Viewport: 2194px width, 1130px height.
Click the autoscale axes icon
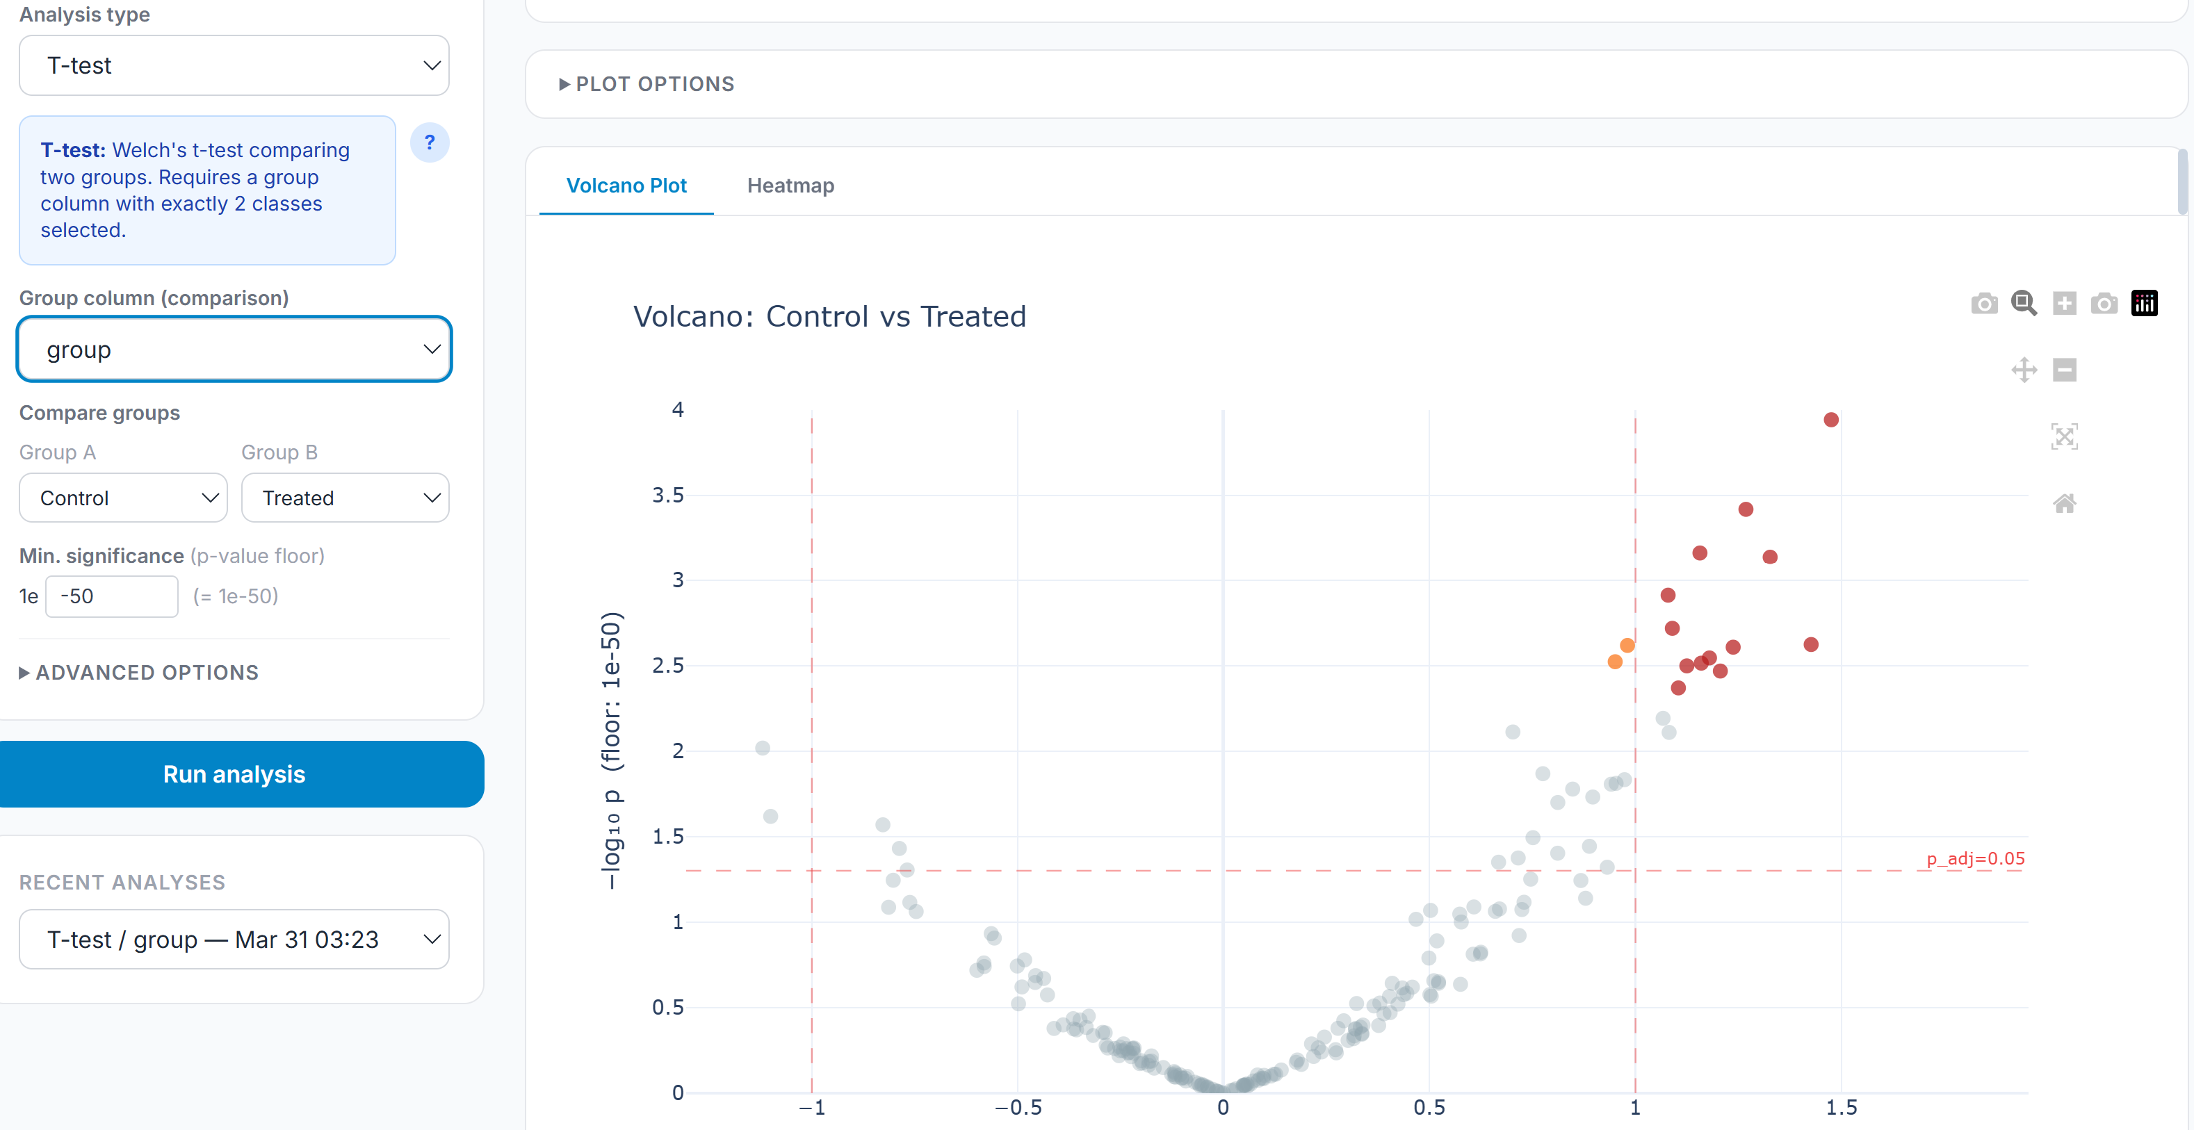click(2065, 437)
